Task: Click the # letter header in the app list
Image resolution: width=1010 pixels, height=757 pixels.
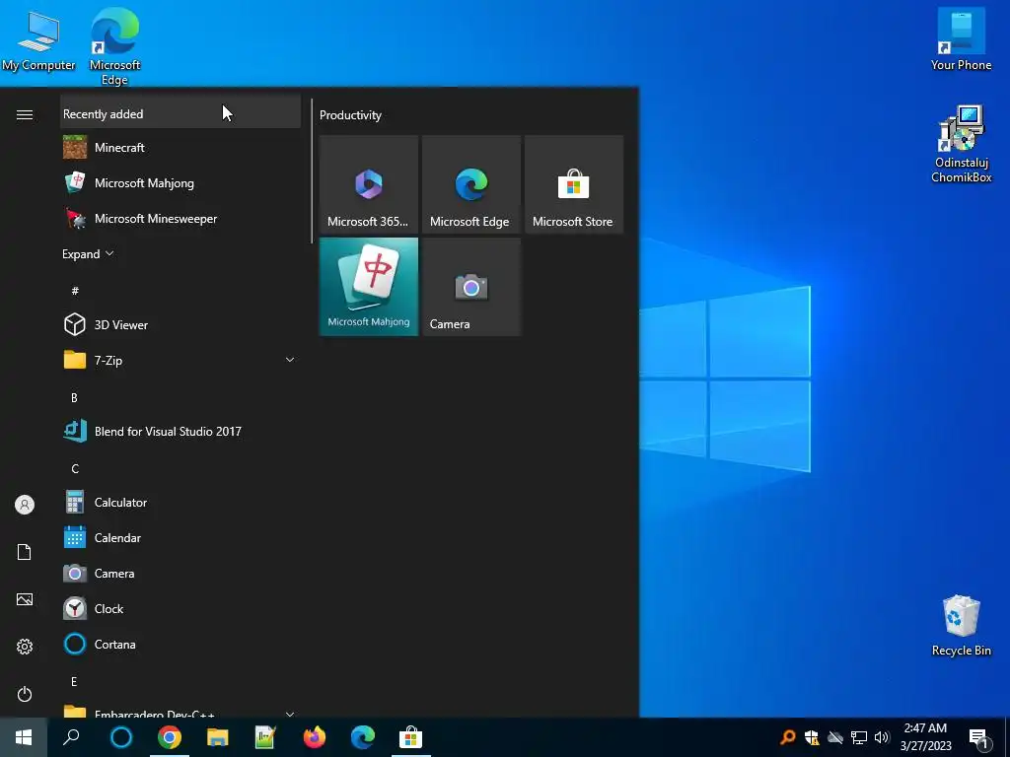Action: [x=75, y=291]
